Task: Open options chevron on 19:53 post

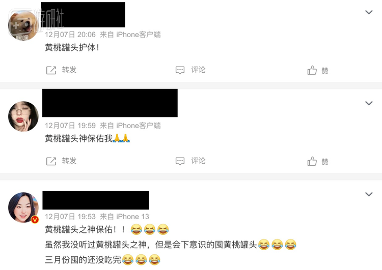Action: 369,194
